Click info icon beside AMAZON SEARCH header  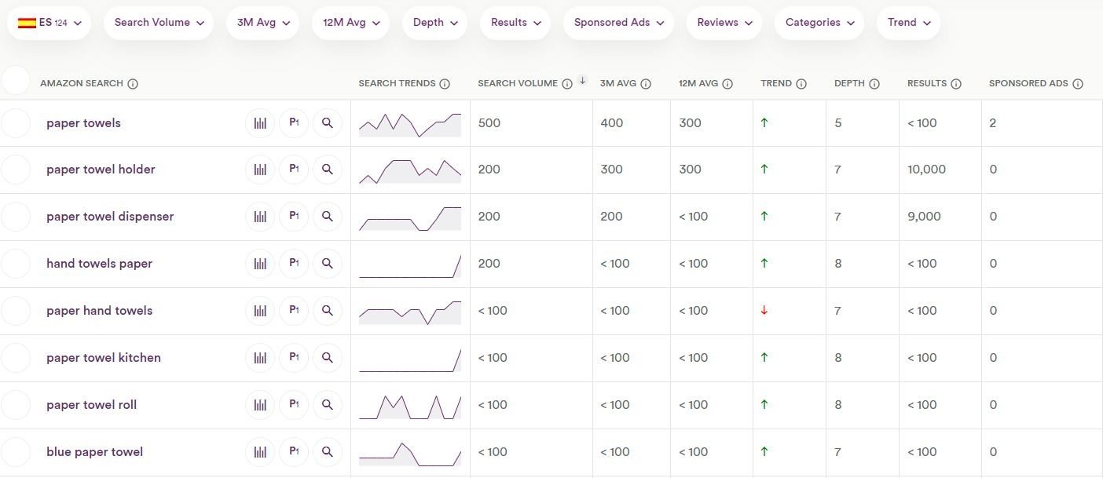[x=133, y=84]
